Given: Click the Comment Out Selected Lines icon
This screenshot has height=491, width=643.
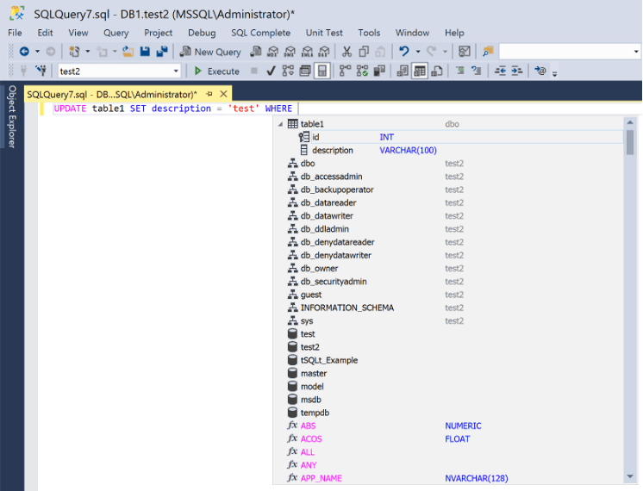Looking at the screenshot, I should click(x=460, y=71).
